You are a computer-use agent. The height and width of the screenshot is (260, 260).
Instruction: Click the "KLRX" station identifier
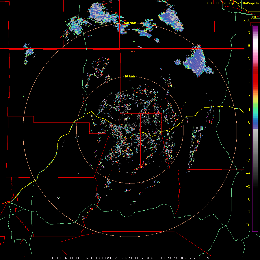click(166, 258)
